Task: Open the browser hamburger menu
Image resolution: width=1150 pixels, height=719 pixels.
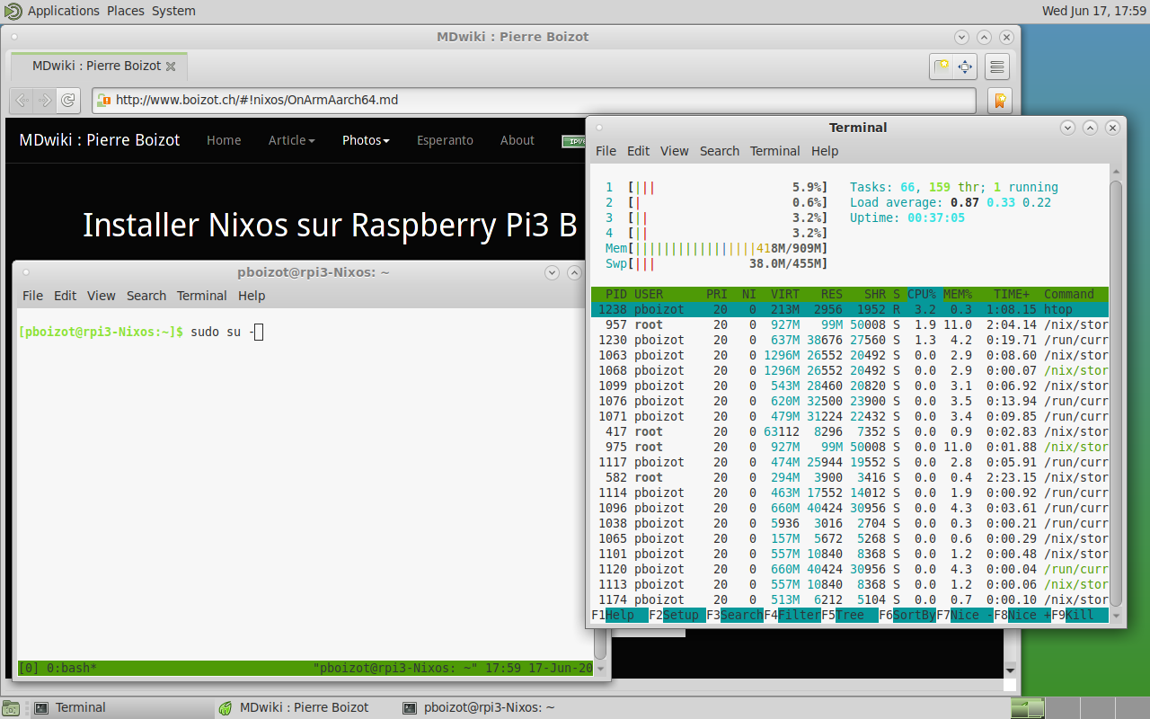Action: pos(996,67)
